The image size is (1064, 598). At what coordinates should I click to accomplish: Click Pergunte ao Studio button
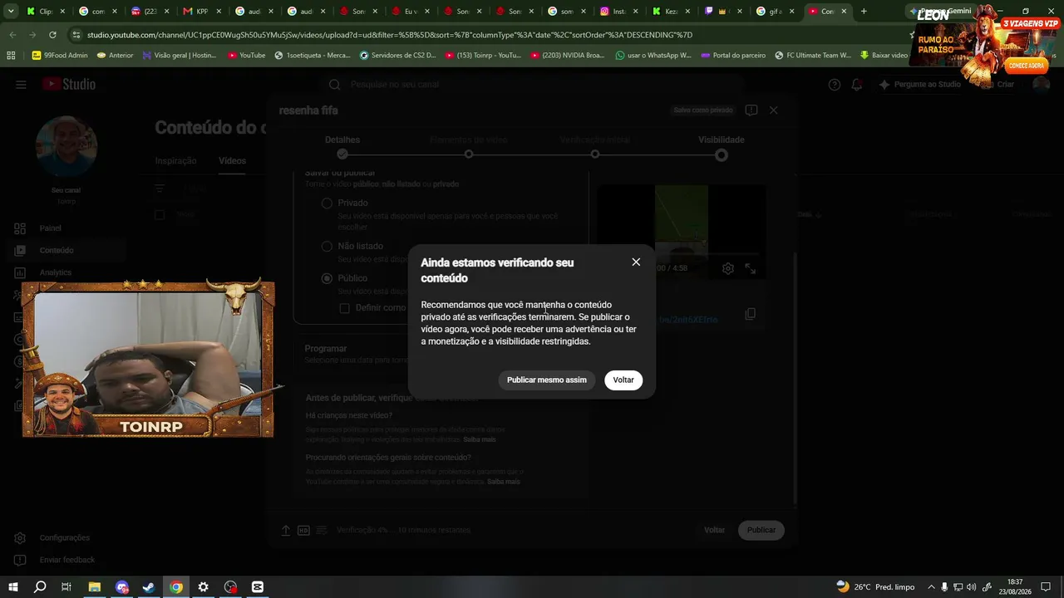coord(919,85)
